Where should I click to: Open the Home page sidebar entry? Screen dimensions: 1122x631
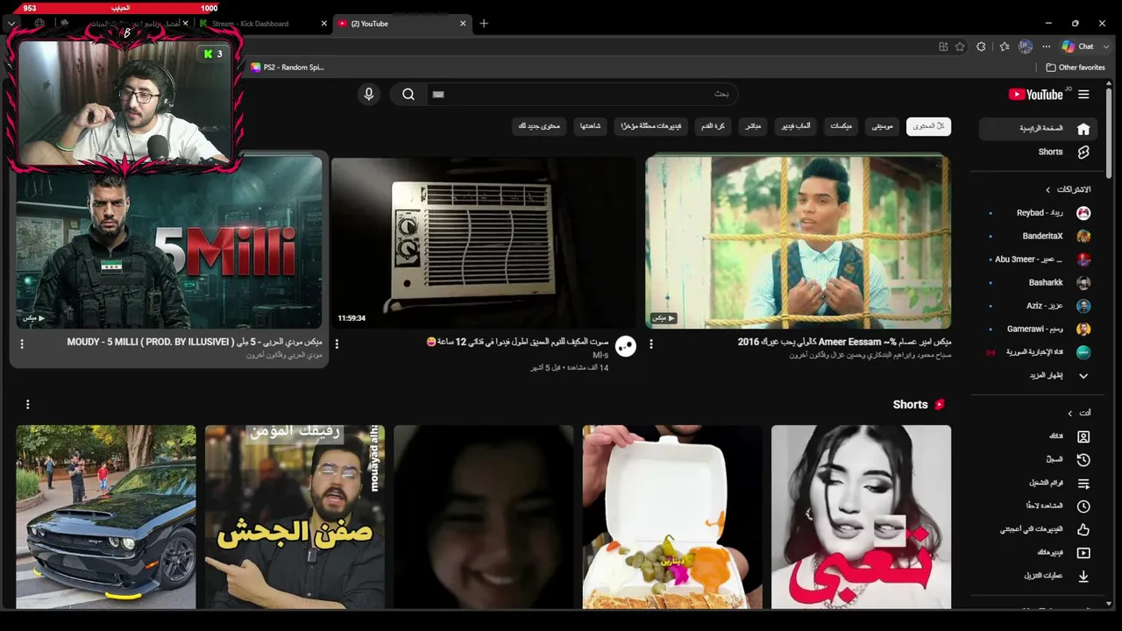click(1039, 129)
